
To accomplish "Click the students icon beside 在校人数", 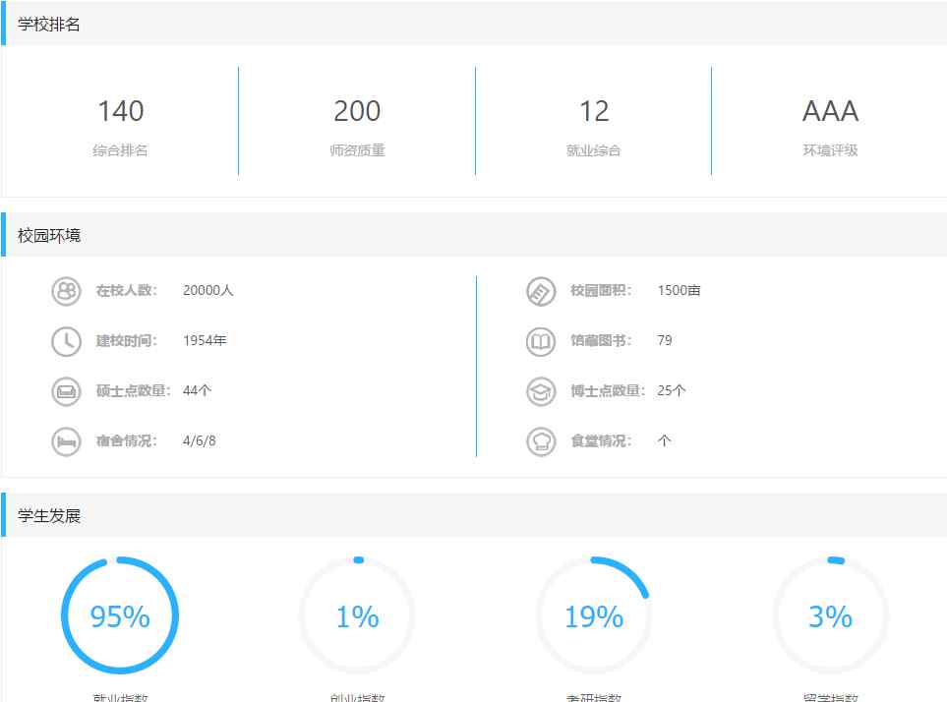I will (x=66, y=291).
